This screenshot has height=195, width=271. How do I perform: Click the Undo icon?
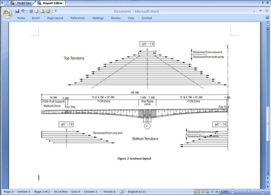(22, 11)
